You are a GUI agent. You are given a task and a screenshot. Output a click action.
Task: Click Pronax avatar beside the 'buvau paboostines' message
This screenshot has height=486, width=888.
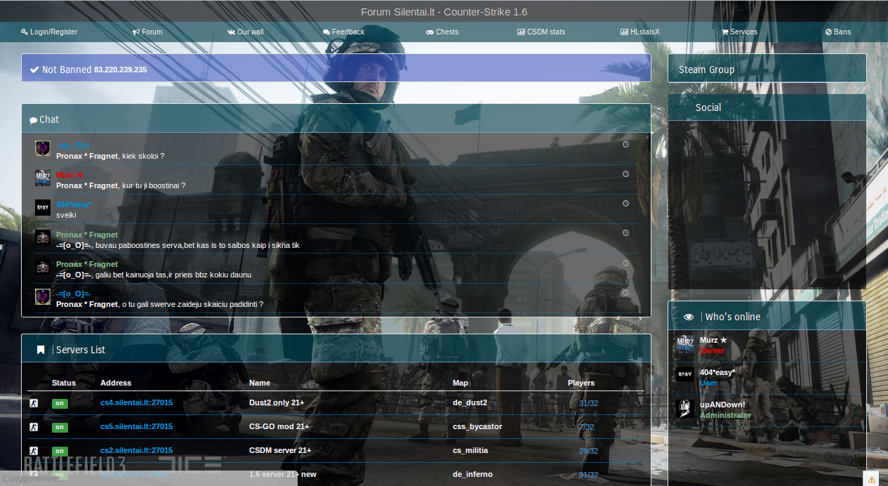click(x=43, y=237)
